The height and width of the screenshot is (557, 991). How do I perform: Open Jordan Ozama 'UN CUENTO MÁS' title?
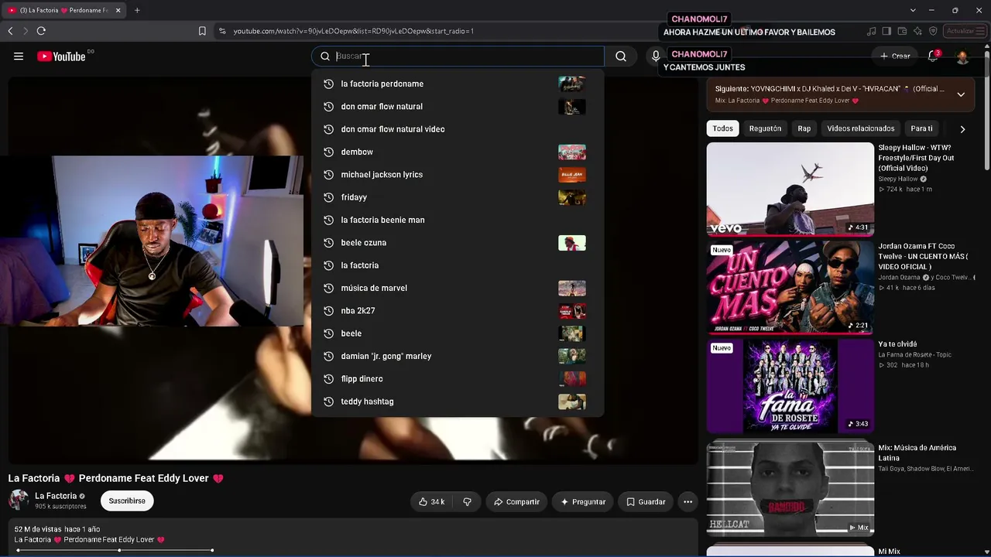click(924, 256)
